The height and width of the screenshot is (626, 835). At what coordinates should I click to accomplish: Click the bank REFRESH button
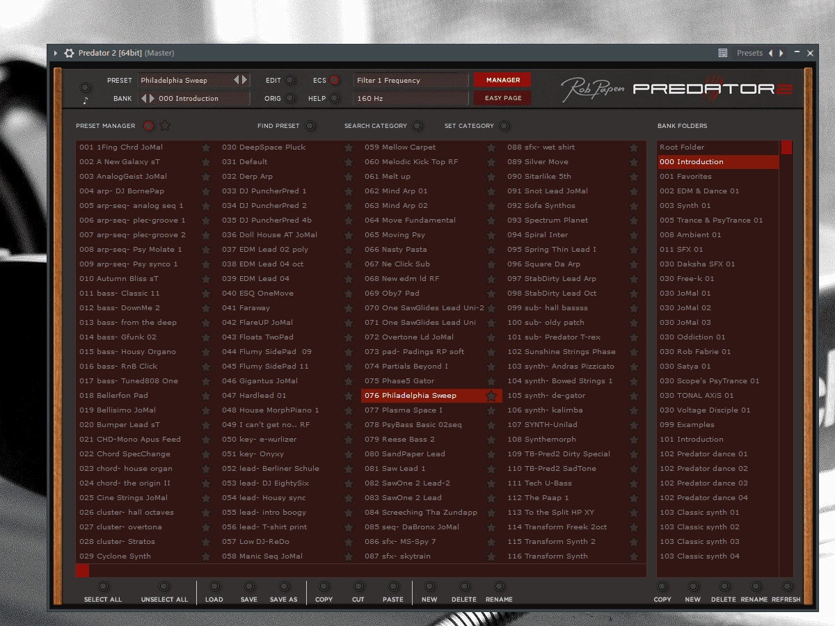point(786,587)
